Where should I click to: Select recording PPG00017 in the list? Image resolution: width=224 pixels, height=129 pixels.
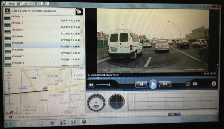(43, 58)
